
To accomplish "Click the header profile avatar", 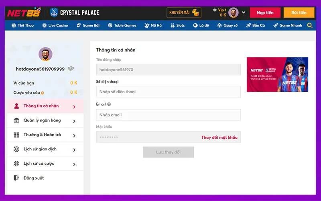I will click(234, 12).
